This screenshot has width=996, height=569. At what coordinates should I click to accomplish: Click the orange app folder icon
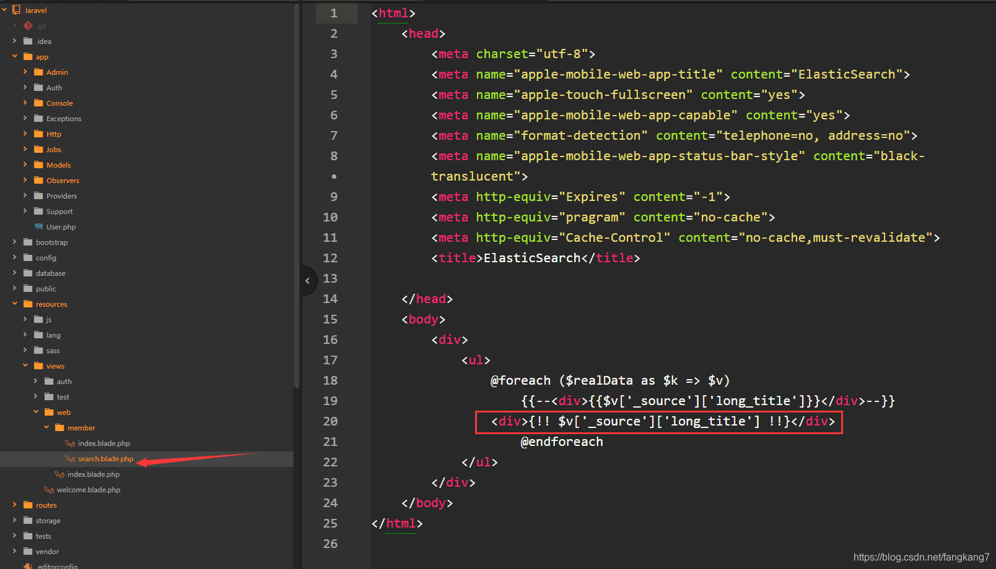coord(28,56)
